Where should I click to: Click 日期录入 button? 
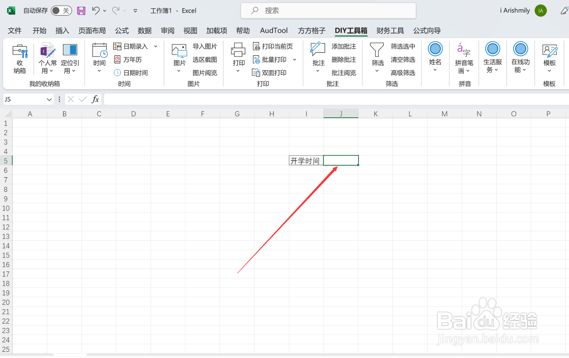pos(131,46)
